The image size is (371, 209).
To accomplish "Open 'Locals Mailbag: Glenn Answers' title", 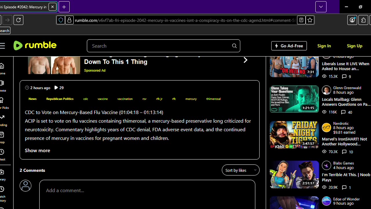I will [x=346, y=102].
